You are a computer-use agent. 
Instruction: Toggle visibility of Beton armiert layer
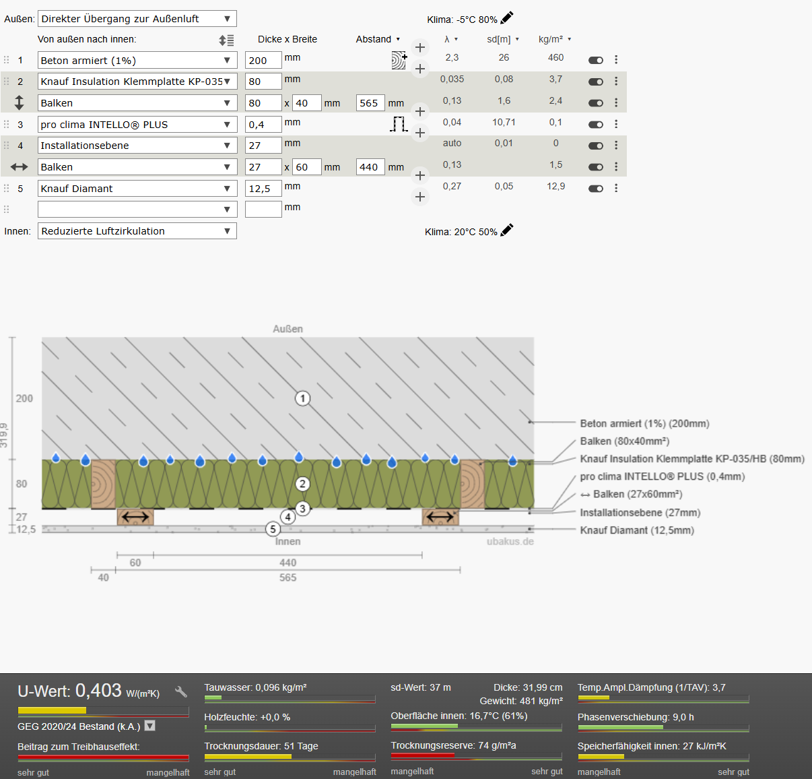point(595,60)
